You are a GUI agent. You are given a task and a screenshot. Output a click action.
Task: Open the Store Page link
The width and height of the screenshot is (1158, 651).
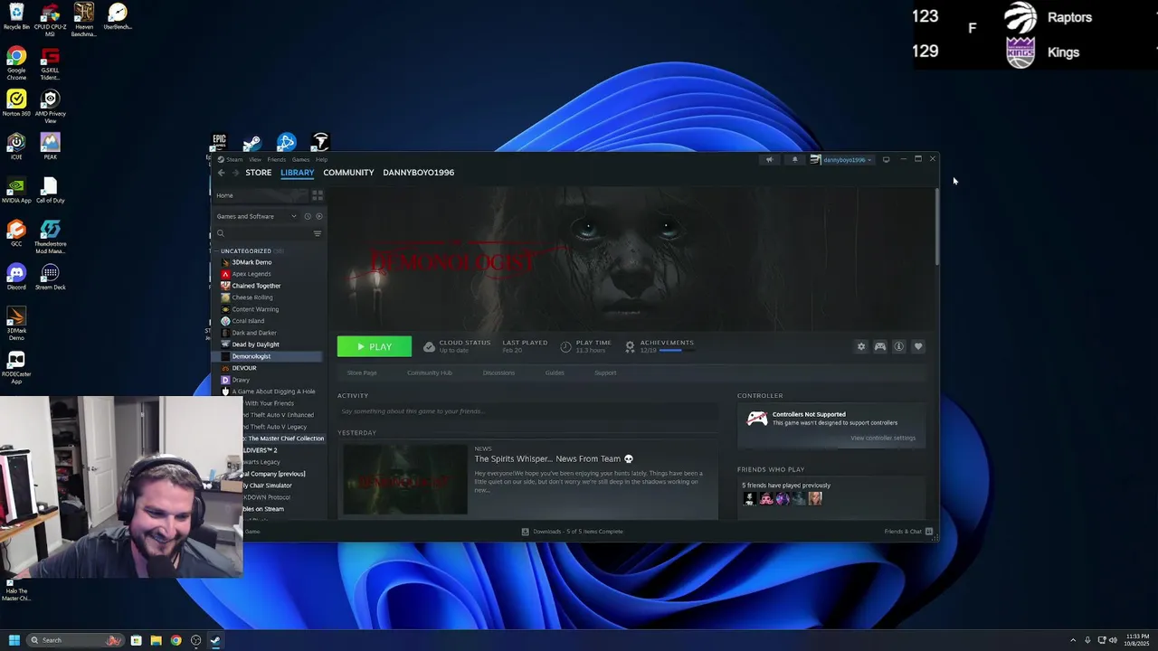click(362, 373)
